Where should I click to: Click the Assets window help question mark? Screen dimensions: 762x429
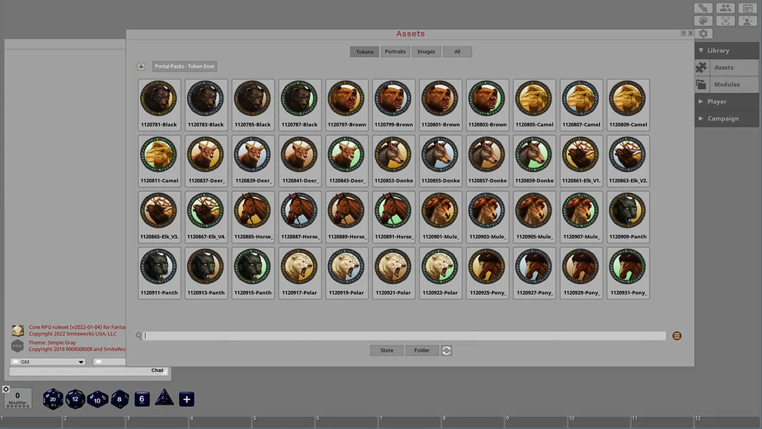(683, 34)
